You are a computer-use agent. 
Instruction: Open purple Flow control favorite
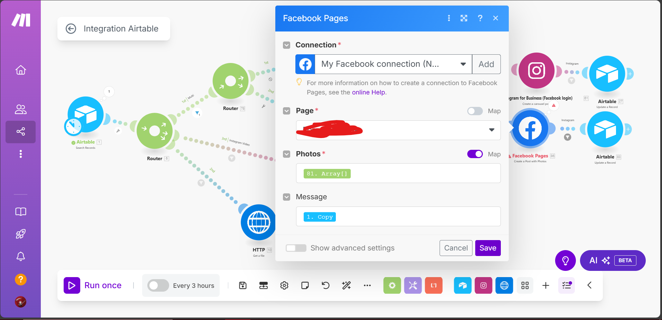[x=413, y=285]
